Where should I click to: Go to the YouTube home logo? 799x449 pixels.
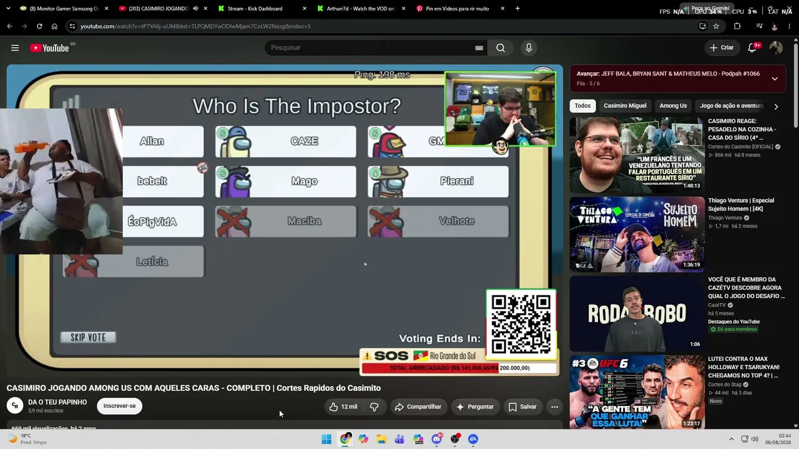tap(50, 48)
